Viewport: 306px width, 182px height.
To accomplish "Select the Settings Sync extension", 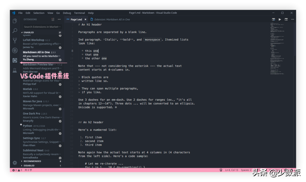I will click(x=42, y=142).
